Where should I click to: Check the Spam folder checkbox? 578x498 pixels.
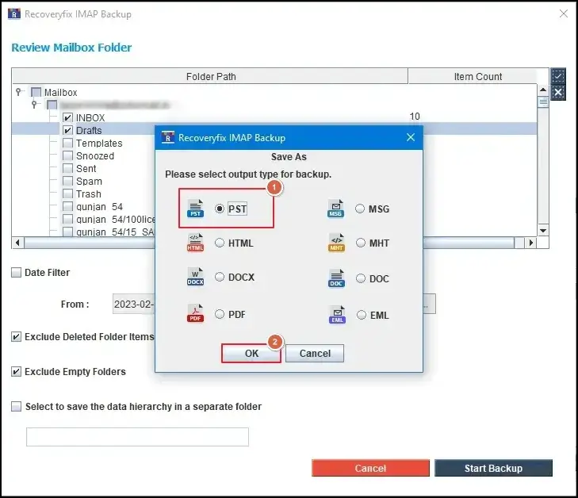(67, 181)
